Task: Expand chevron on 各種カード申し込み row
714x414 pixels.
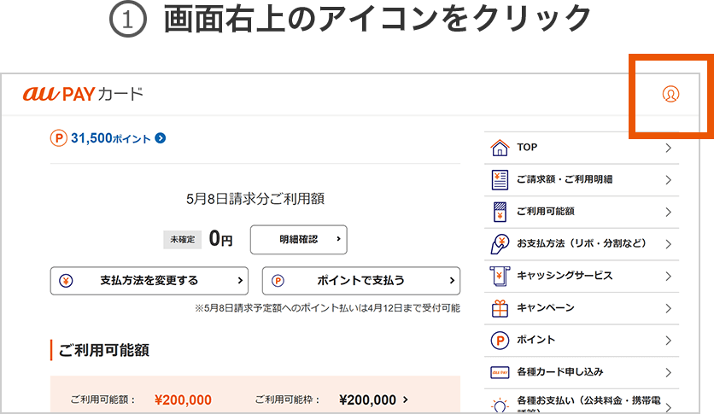Action: point(668,372)
